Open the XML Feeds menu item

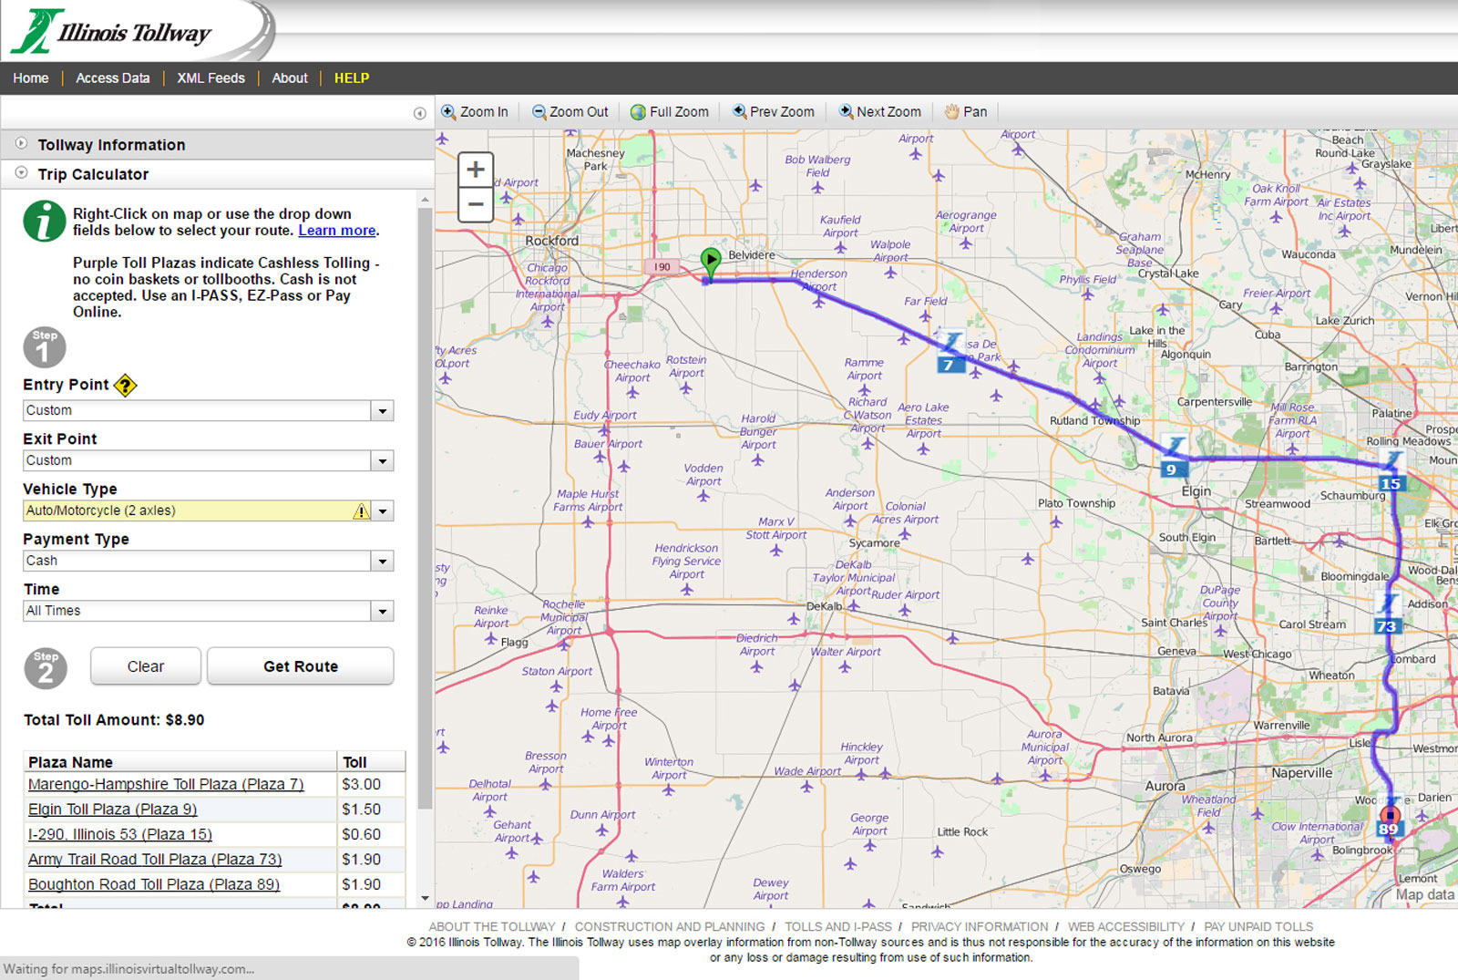tap(210, 78)
